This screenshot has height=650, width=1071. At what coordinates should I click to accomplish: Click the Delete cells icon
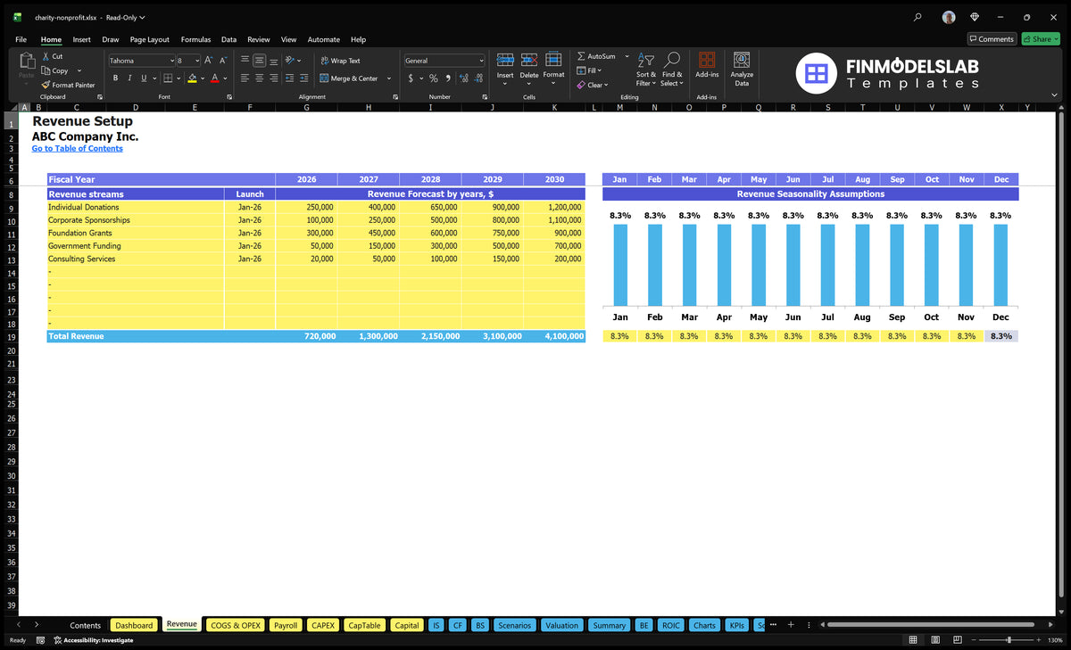pyautogui.click(x=529, y=61)
